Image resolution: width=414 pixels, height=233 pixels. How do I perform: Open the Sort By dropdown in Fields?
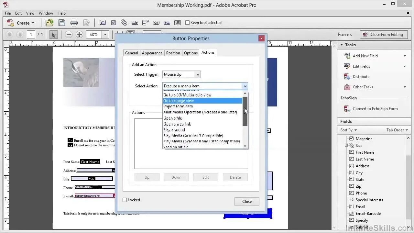click(348, 130)
